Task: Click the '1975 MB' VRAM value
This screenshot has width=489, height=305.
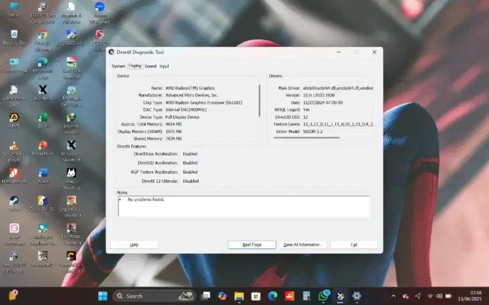Action: point(173,132)
